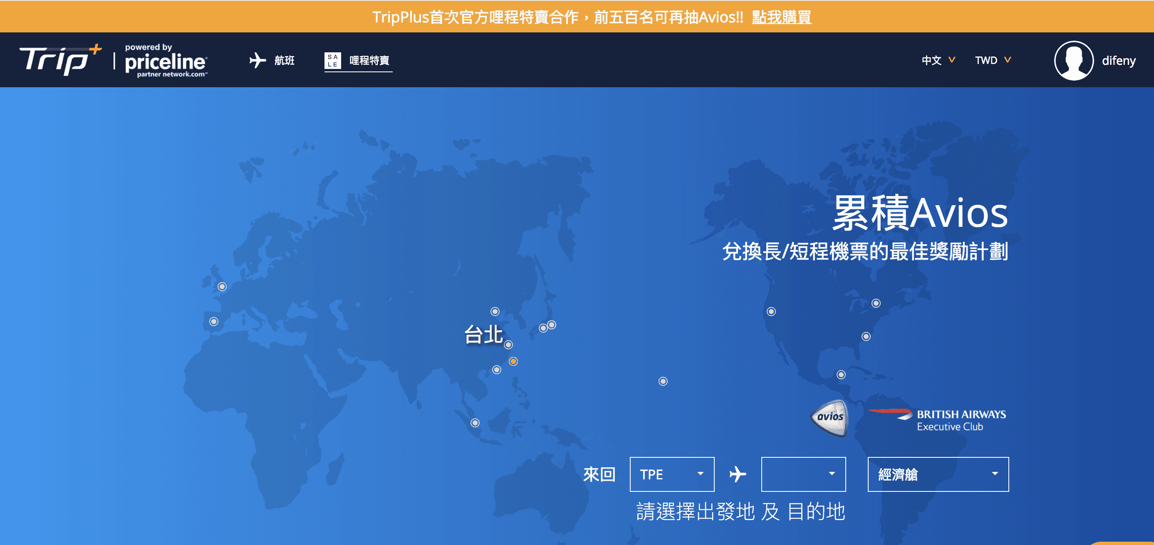Click the airplane icon beside 航班
This screenshot has width=1154, height=545.
[x=257, y=60]
